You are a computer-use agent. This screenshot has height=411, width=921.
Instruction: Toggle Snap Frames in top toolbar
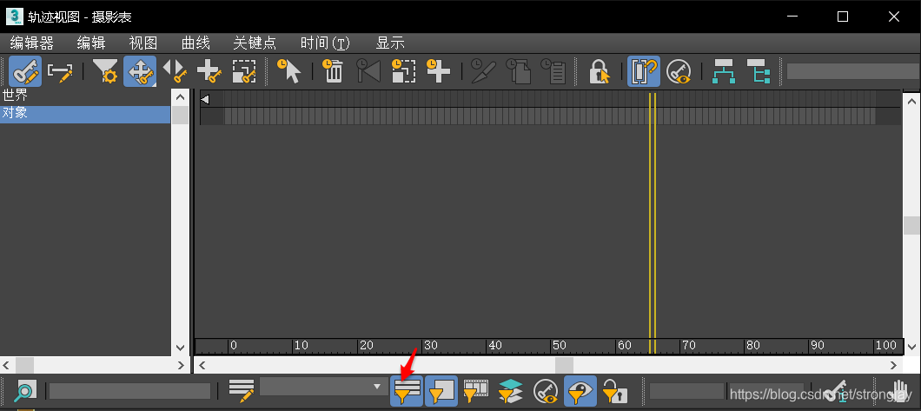[644, 71]
